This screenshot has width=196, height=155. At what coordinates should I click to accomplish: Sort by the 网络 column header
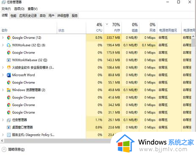148,28
